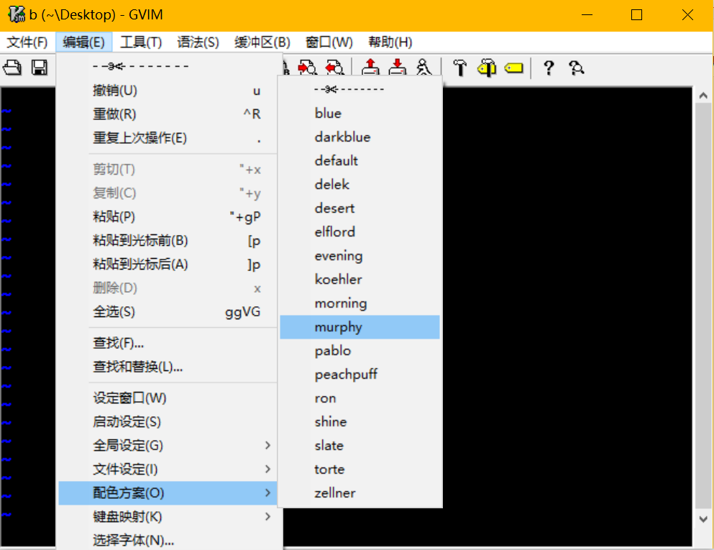Click the yellow Jump to Tag icon
The width and height of the screenshot is (714, 550).
pos(513,68)
